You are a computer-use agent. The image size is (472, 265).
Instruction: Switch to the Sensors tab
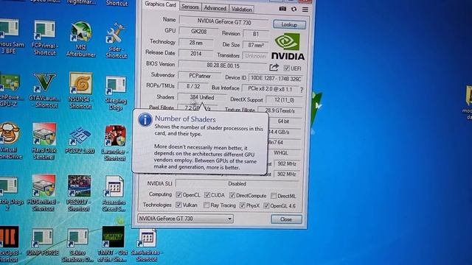[190, 7]
